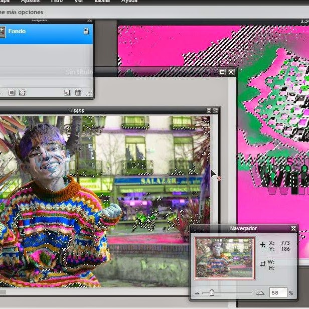
Task: Add a layer mask in the layers panel
Action: [12, 93]
